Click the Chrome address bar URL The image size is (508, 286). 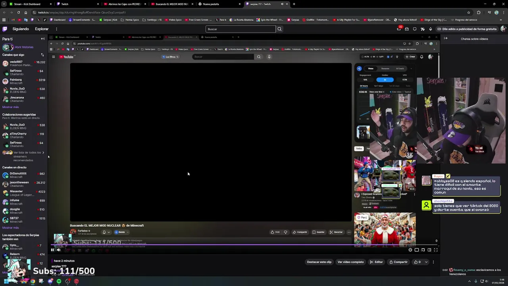click(x=82, y=12)
